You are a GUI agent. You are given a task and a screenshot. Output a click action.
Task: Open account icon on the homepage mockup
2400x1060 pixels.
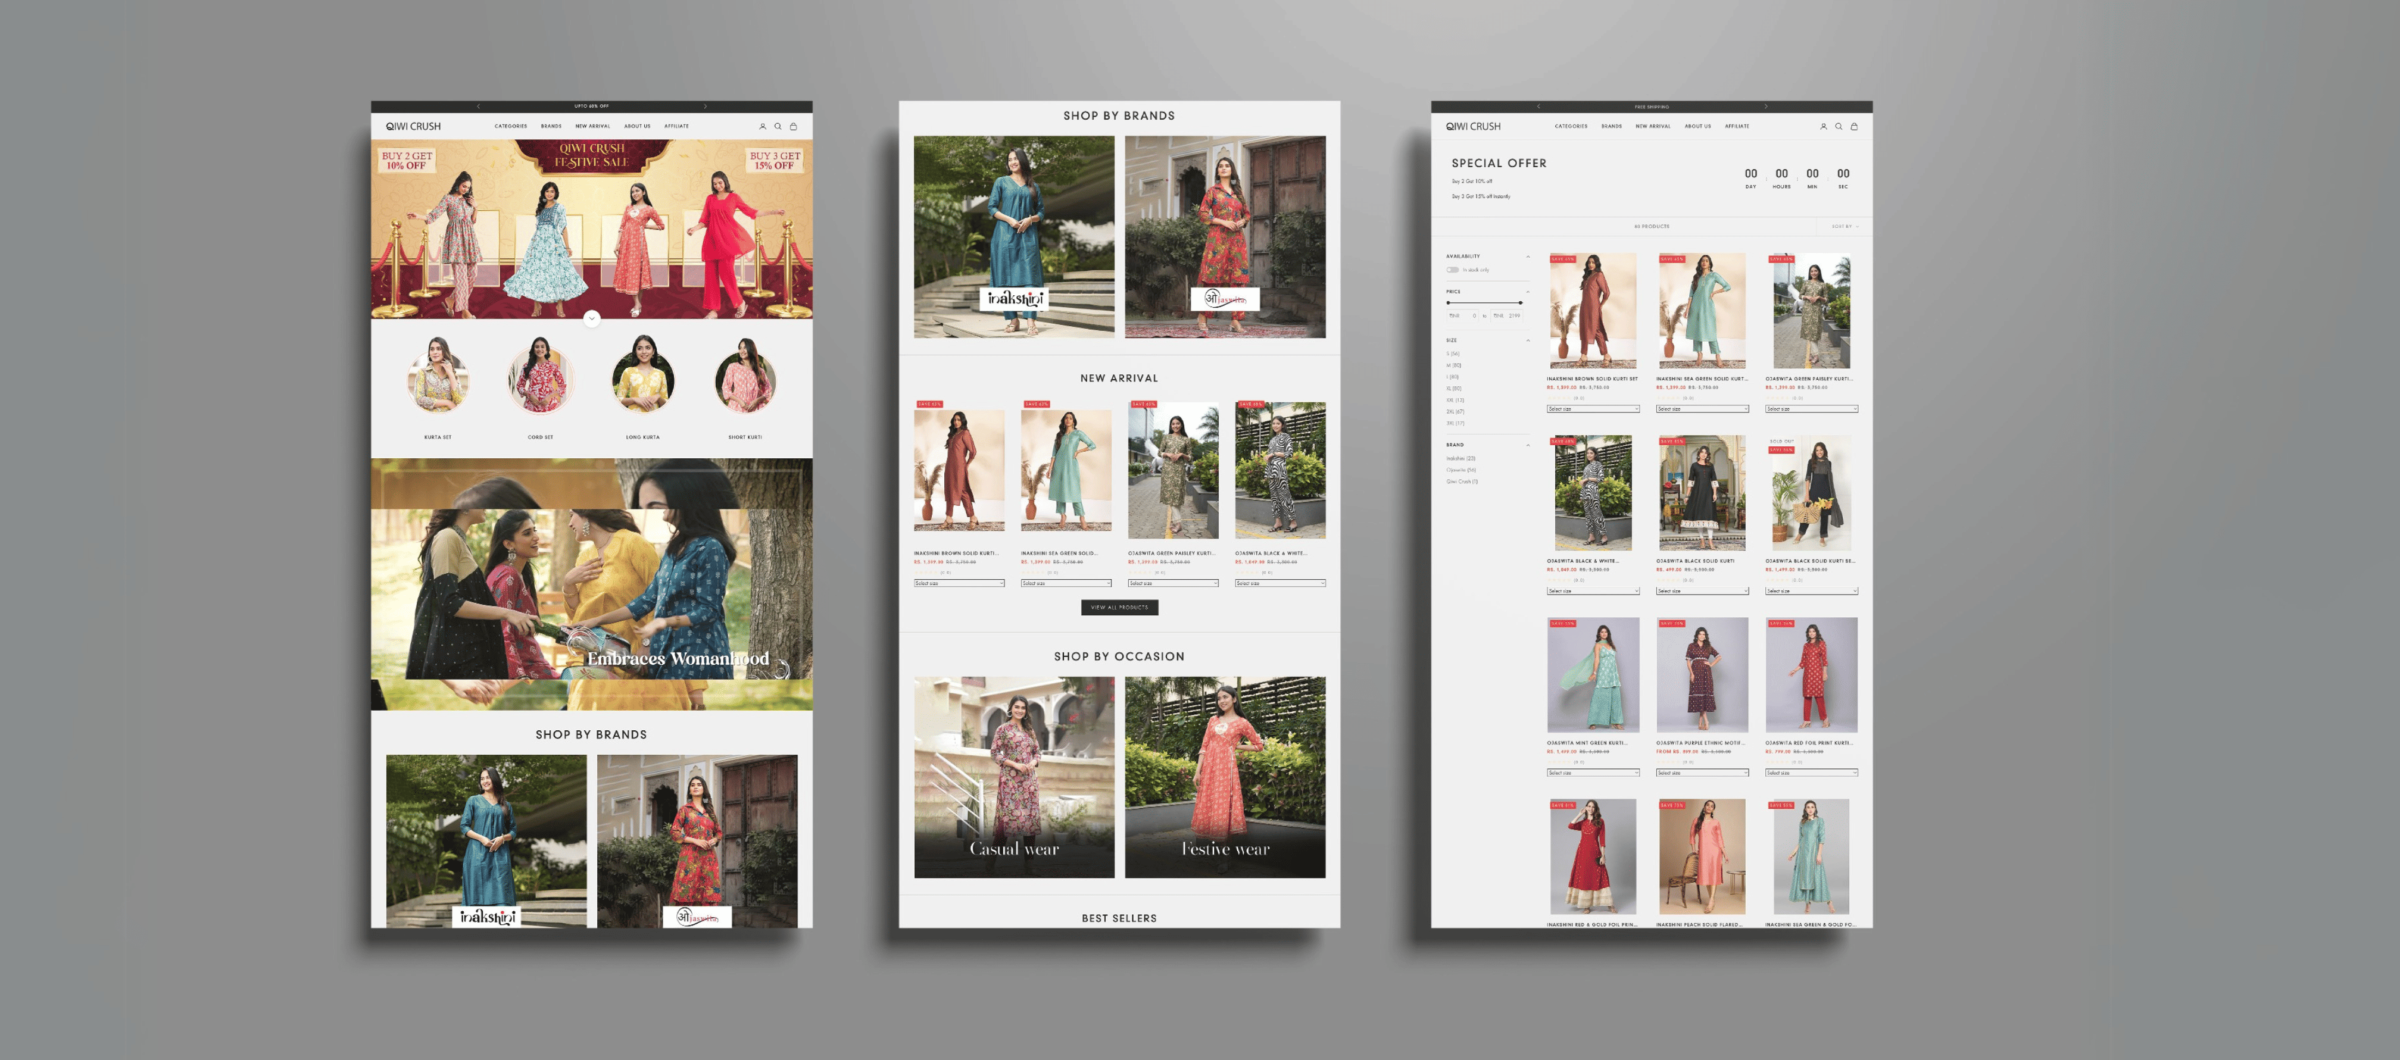pos(762,127)
